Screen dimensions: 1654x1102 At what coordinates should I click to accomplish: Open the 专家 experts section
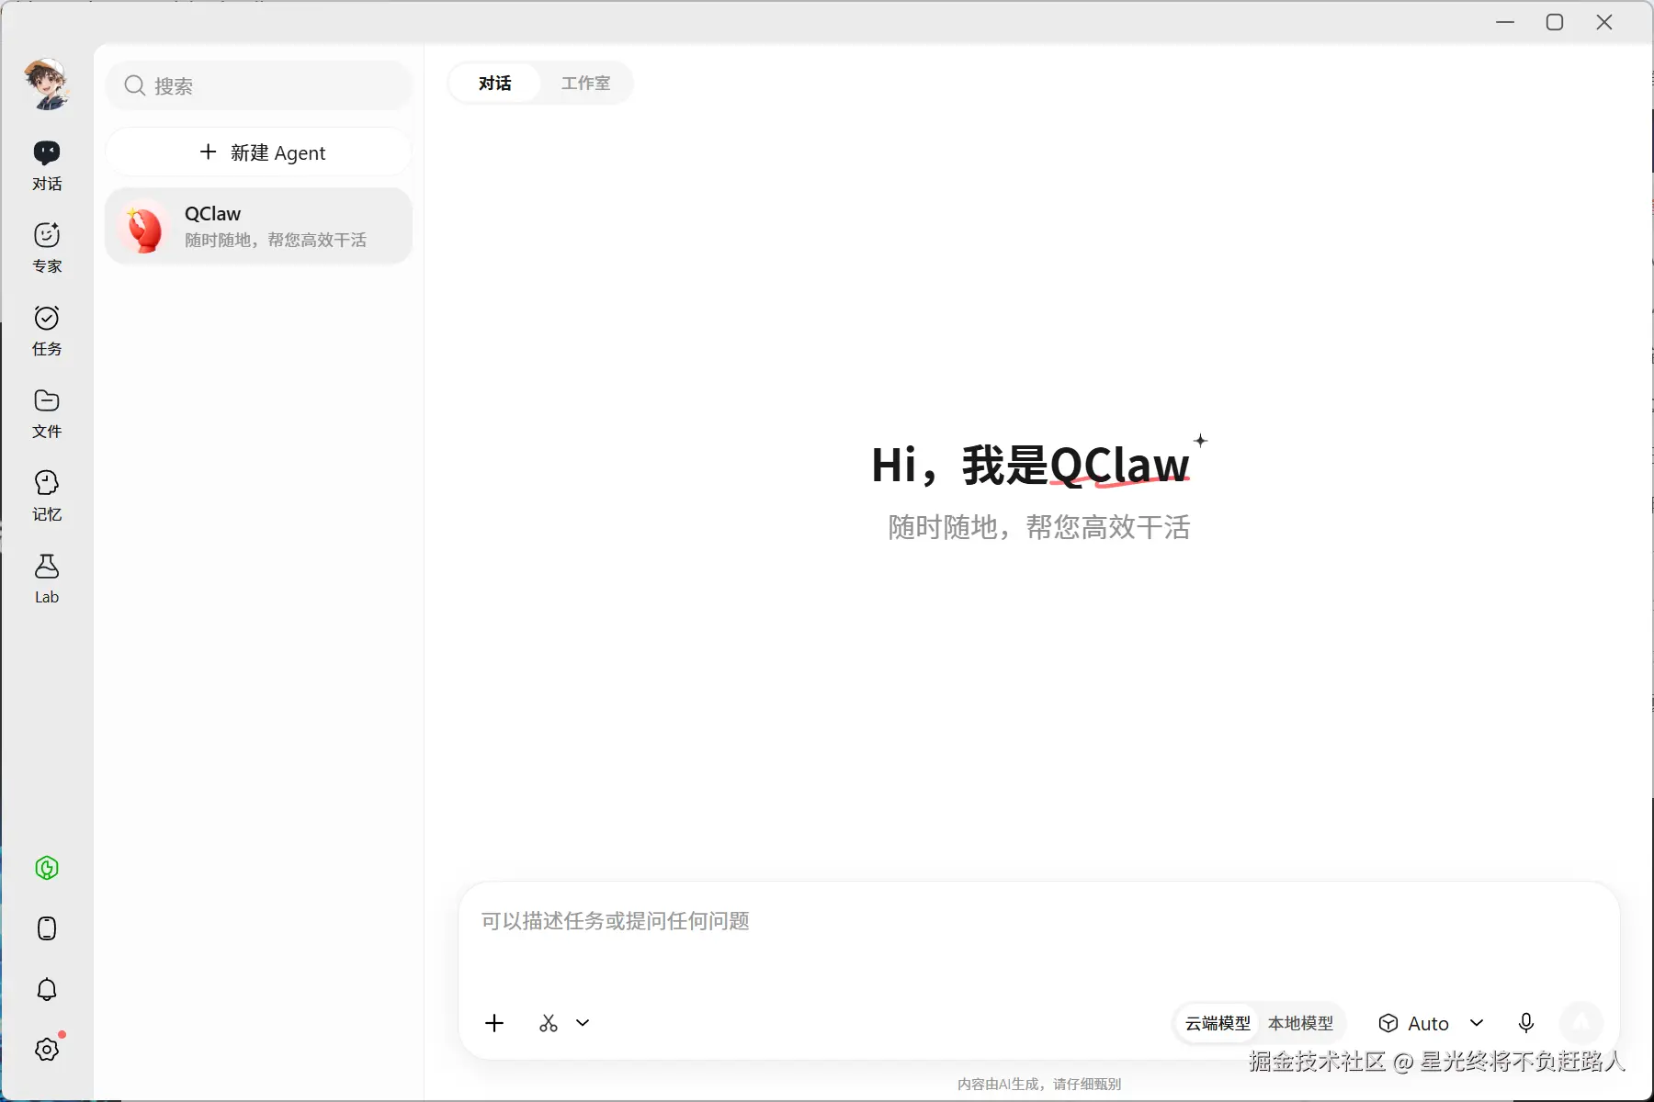(47, 248)
